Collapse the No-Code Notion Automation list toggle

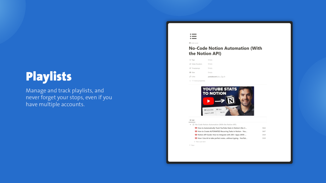[190, 124]
